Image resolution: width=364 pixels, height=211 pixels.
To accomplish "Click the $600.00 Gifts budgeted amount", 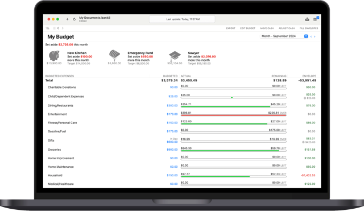I will click(172, 142).
